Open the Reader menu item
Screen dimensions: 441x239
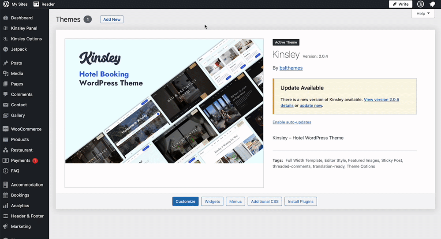[x=44, y=4]
